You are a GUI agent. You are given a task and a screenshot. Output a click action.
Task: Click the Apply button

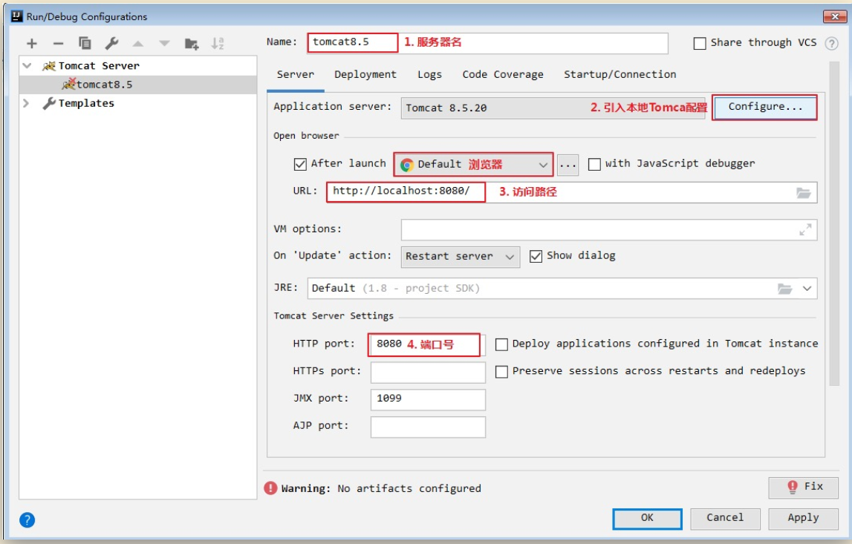click(x=803, y=518)
